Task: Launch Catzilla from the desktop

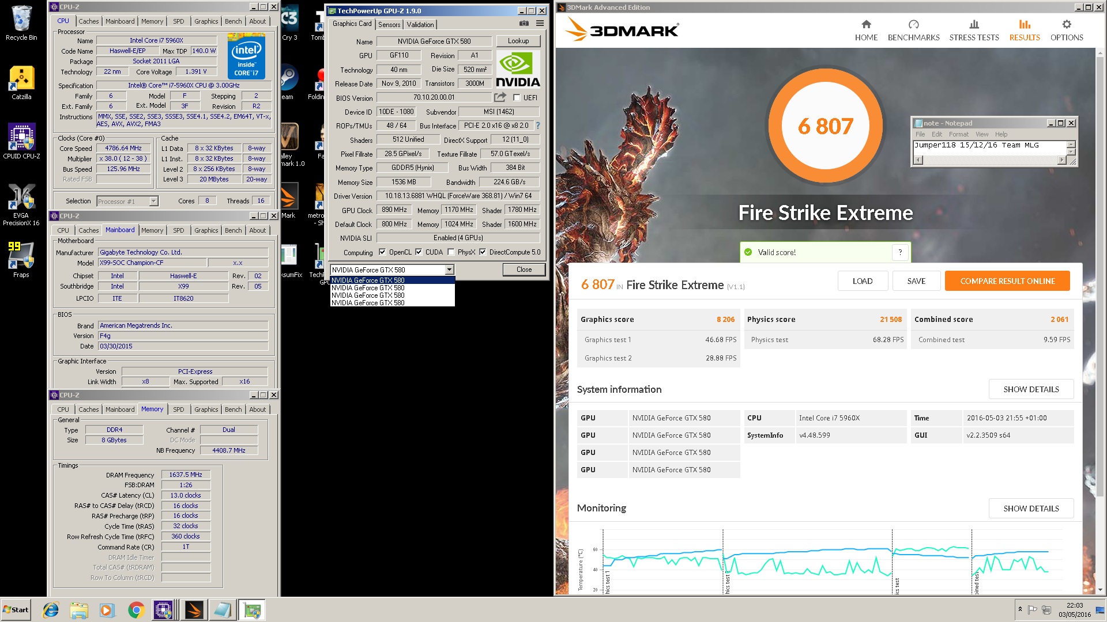Action: click(x=21, y=82)
